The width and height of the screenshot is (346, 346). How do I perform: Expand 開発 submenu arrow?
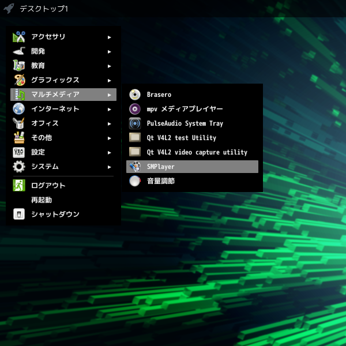coord(109,52)
